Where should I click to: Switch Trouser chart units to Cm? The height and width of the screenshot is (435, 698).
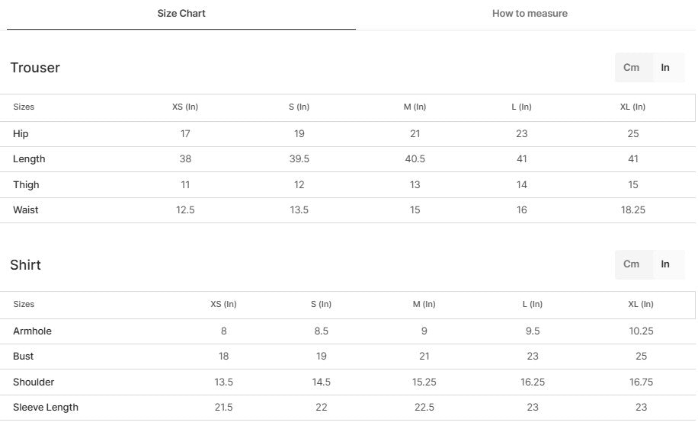632,68
